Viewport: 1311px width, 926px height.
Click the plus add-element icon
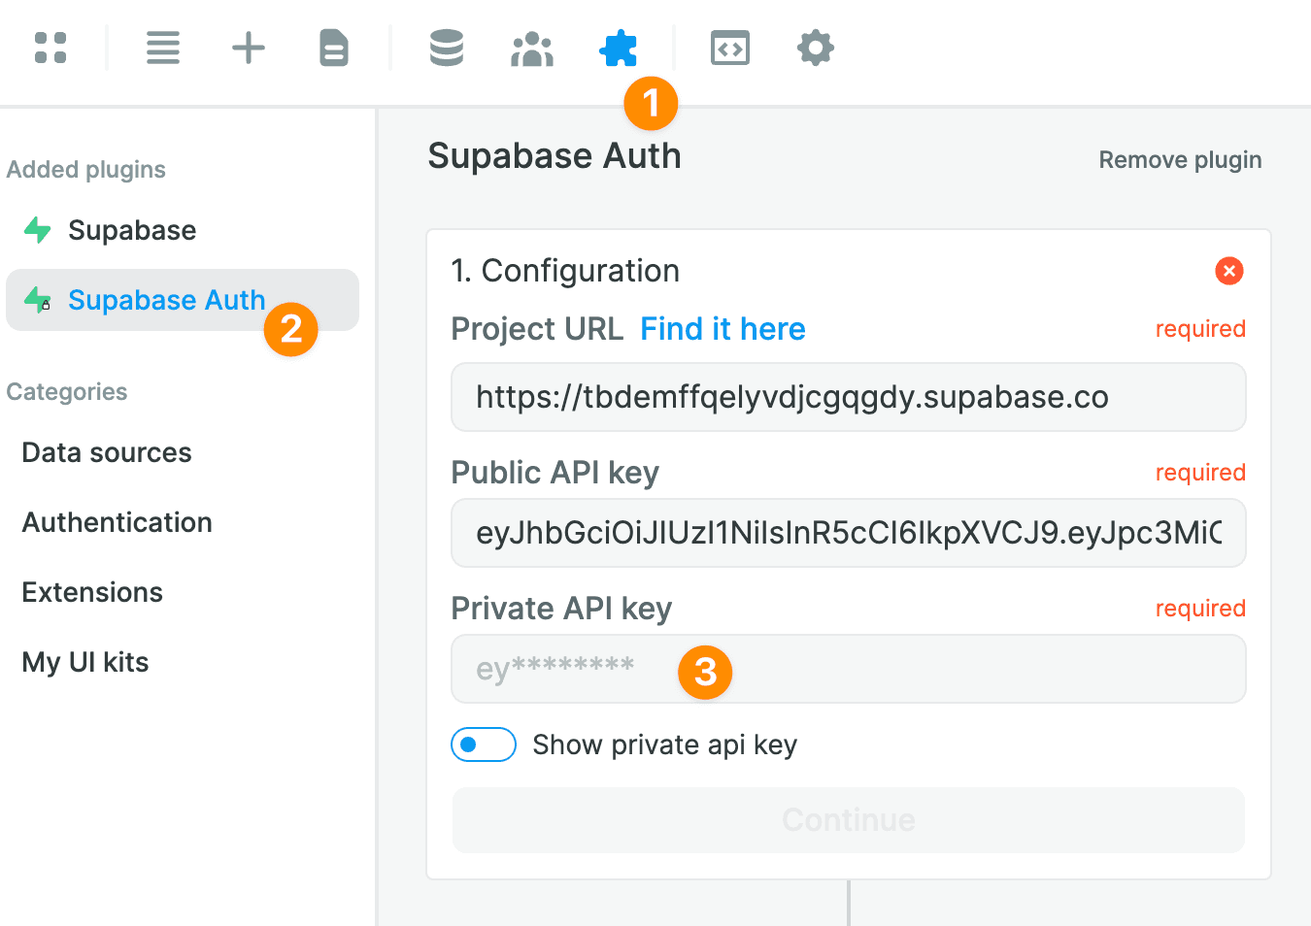(249, 48)
